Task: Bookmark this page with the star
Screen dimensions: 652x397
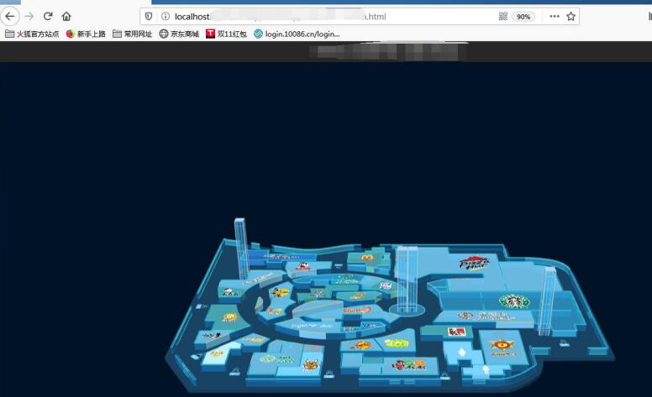Action: (570, 16)
